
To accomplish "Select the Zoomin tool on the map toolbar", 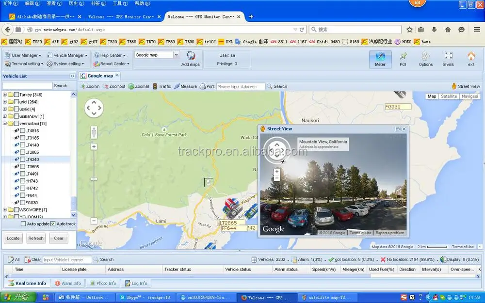I will (89, 86).
